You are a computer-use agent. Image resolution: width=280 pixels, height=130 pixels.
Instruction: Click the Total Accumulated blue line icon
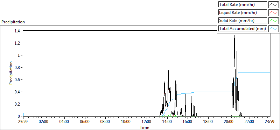click(274, 29)
